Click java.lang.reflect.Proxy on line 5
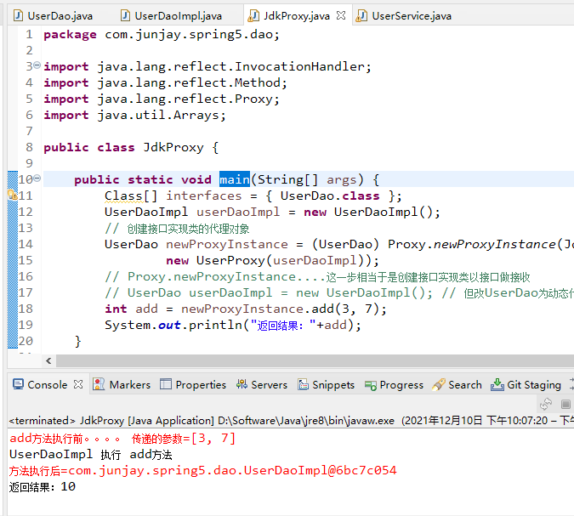 click(x=185, y=99)
